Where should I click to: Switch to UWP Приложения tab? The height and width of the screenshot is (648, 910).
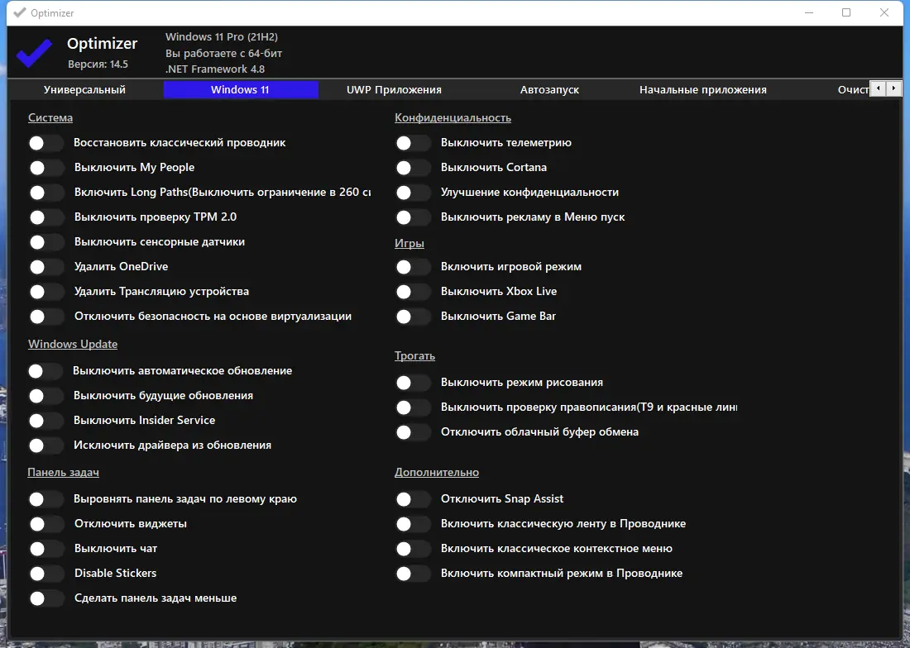394,90
